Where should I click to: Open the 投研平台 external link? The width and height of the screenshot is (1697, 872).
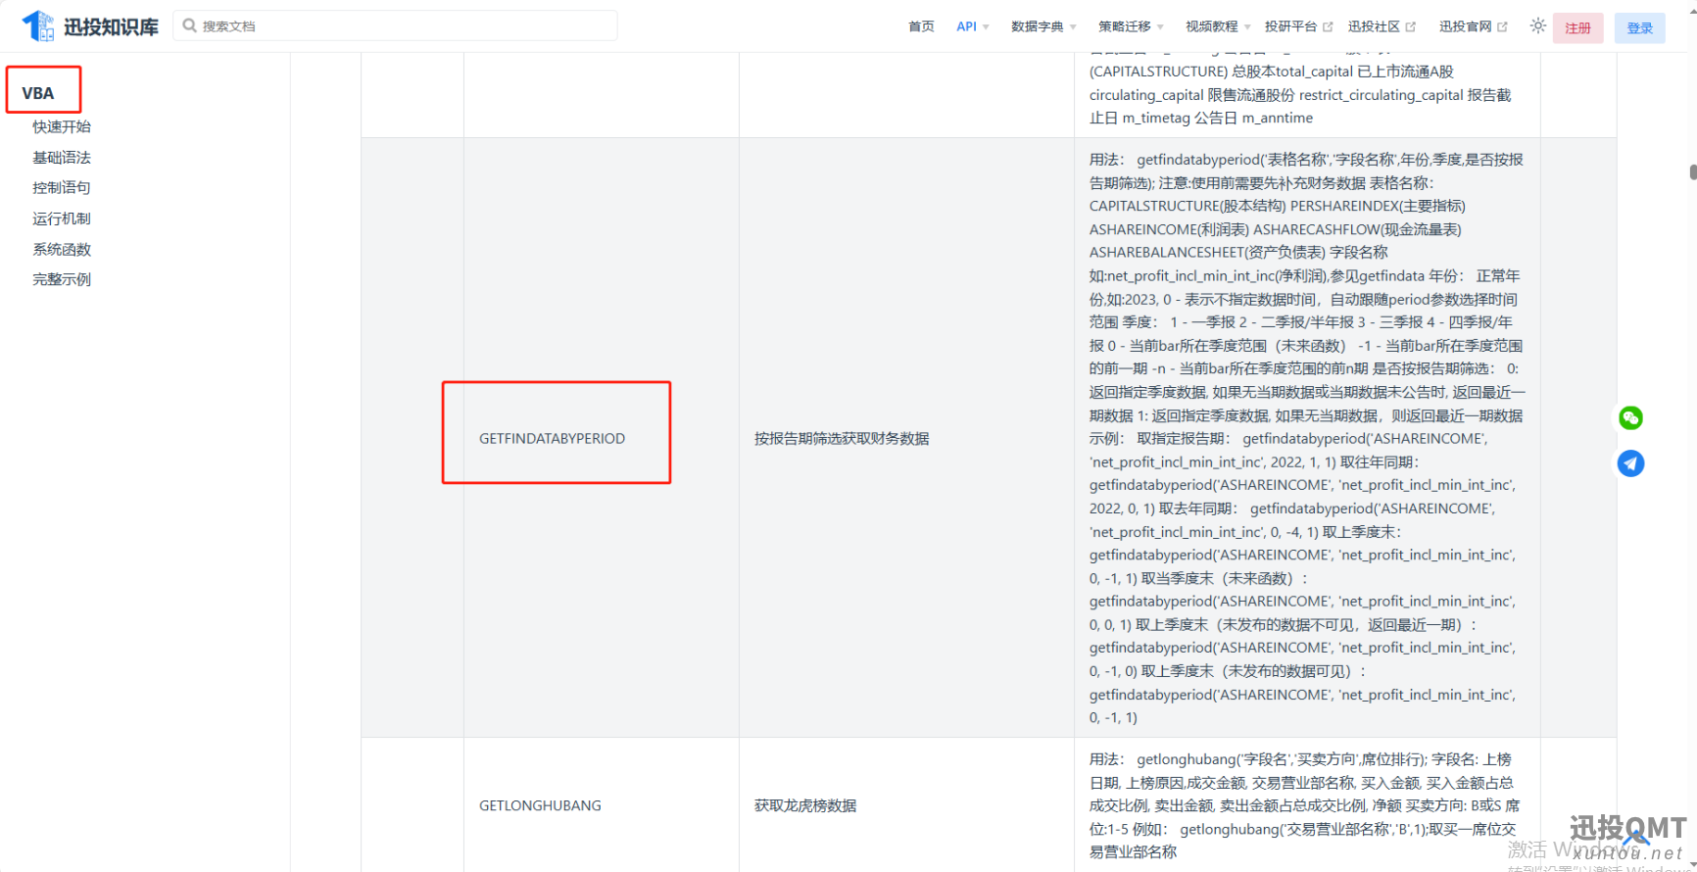coord(1298,26)
